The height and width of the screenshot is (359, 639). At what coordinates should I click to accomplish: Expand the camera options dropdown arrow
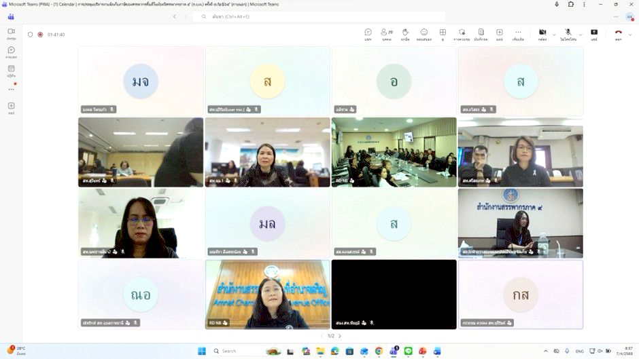(554, 34)
